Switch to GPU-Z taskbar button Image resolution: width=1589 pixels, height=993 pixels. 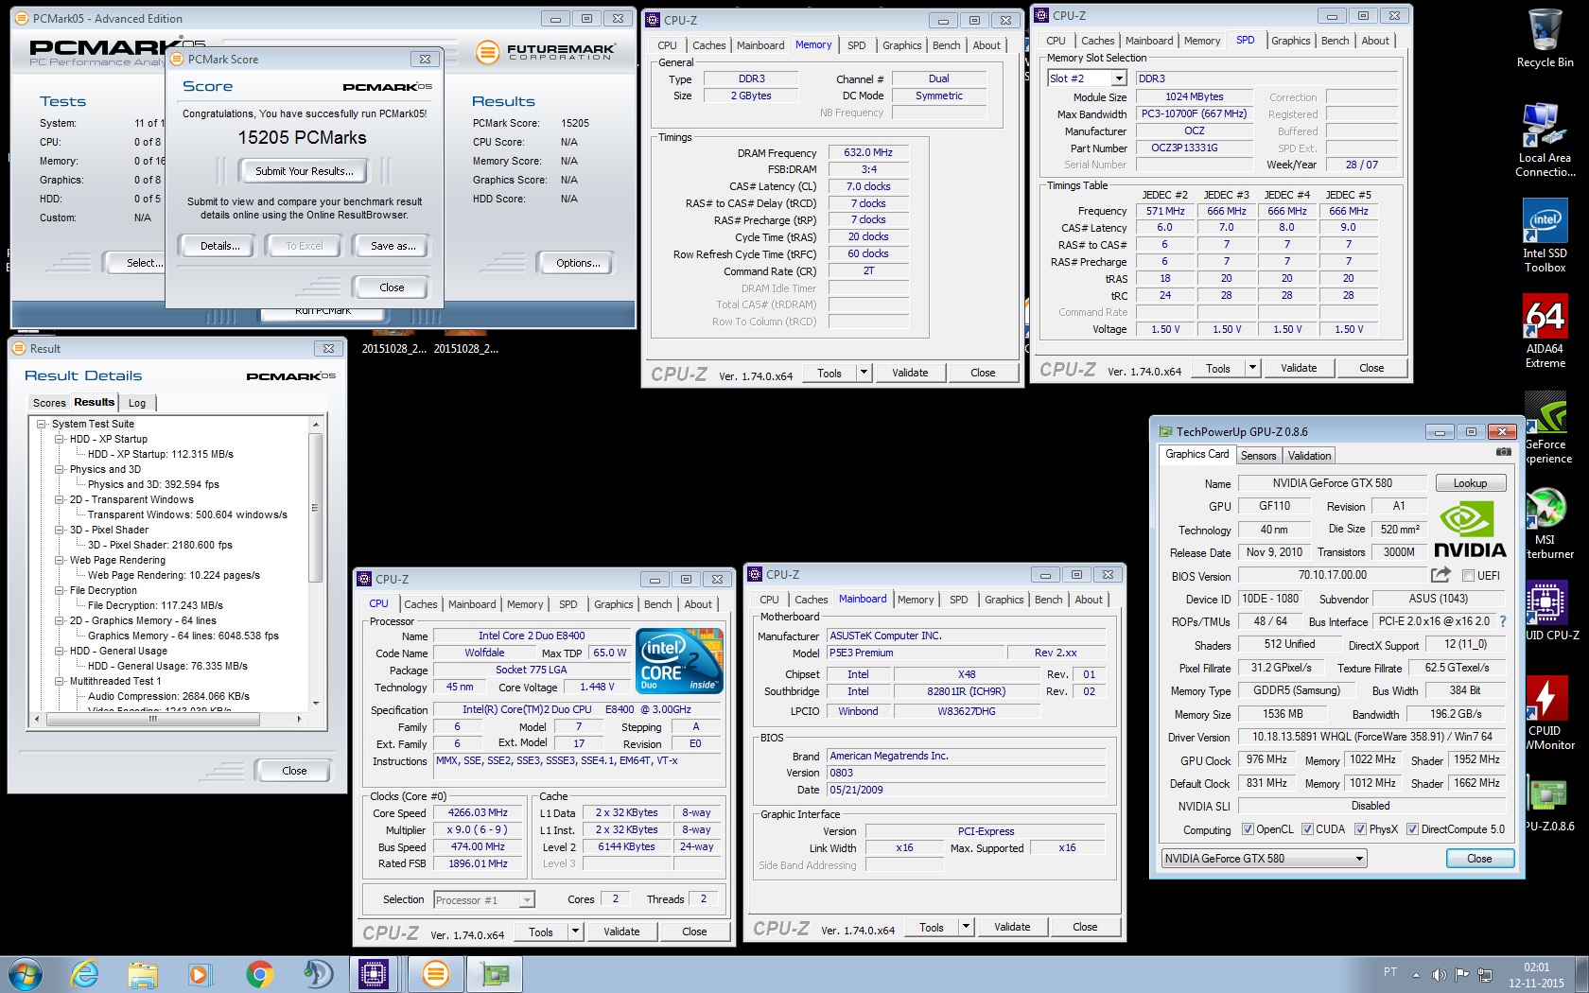pyautogui.click(x=494, y=974)
